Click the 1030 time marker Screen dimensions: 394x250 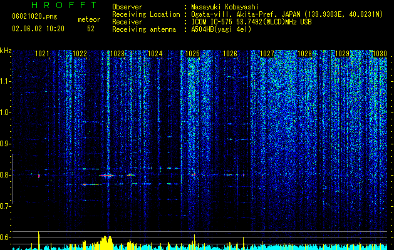(x=380, y=54)
